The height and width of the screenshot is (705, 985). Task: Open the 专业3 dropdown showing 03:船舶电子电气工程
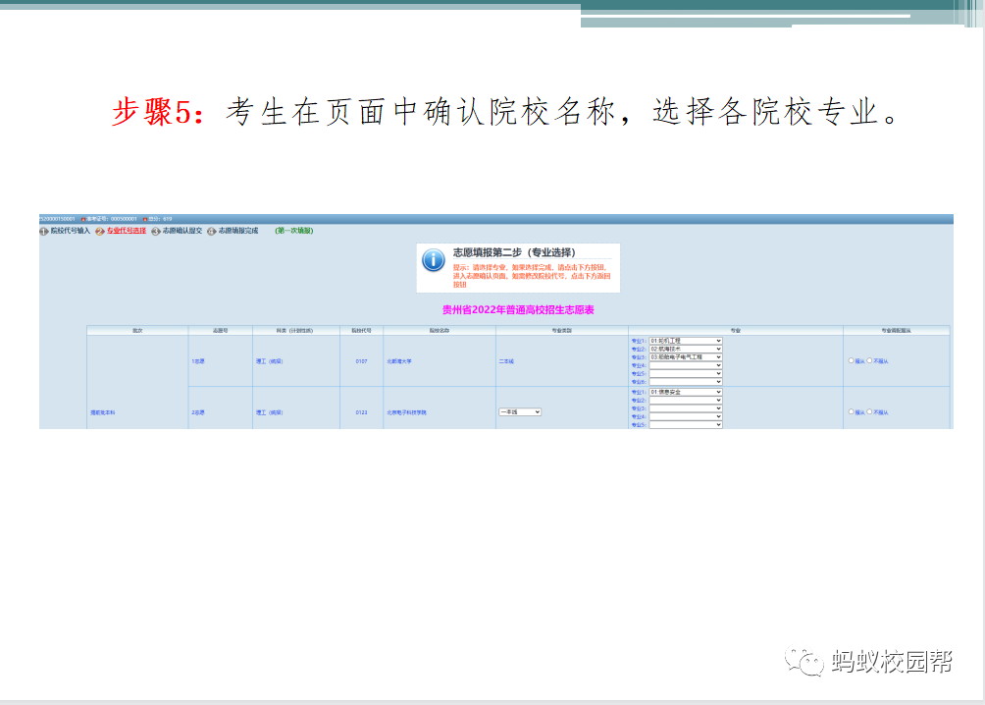[685, 357]
